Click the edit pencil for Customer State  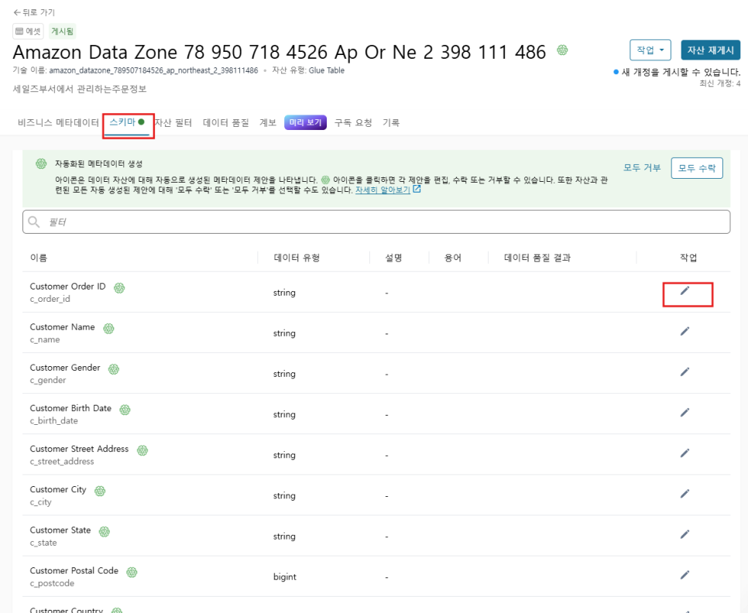pyautogui.click(x=685, y=534)
